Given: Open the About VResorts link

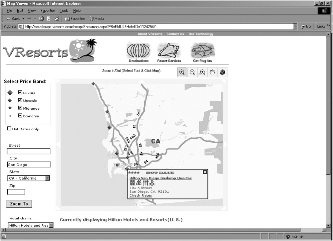Looking at the screenshot, I should click(150, 34).
